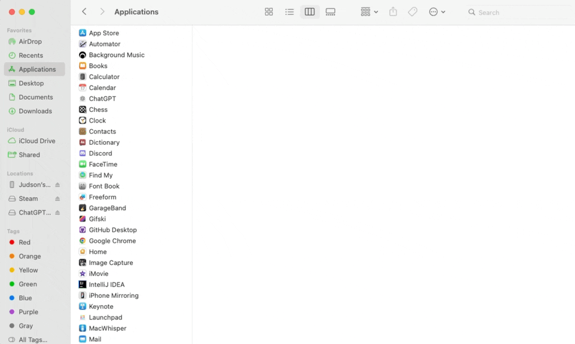
Task: Select the Background Music icon
Action: coord(83,55)
